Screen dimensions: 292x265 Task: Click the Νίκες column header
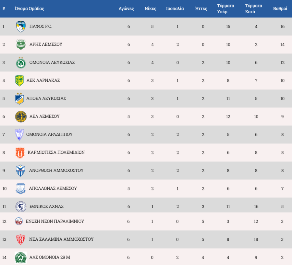tap(151, 9)
